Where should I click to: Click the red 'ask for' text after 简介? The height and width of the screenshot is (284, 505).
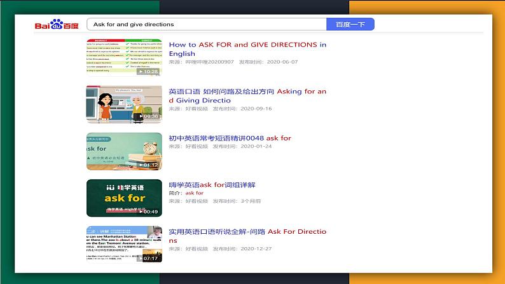pyautogui.click(x=194, y=193)
